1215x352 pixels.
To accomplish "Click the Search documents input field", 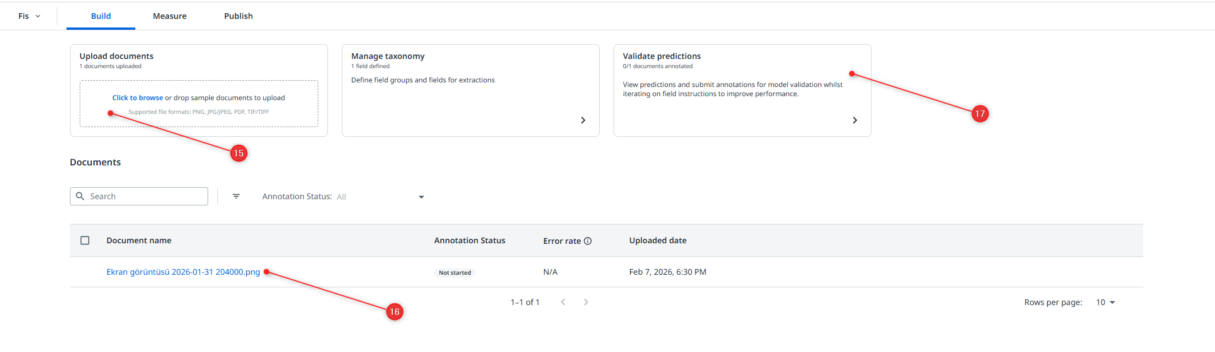I will pos(147,196).
